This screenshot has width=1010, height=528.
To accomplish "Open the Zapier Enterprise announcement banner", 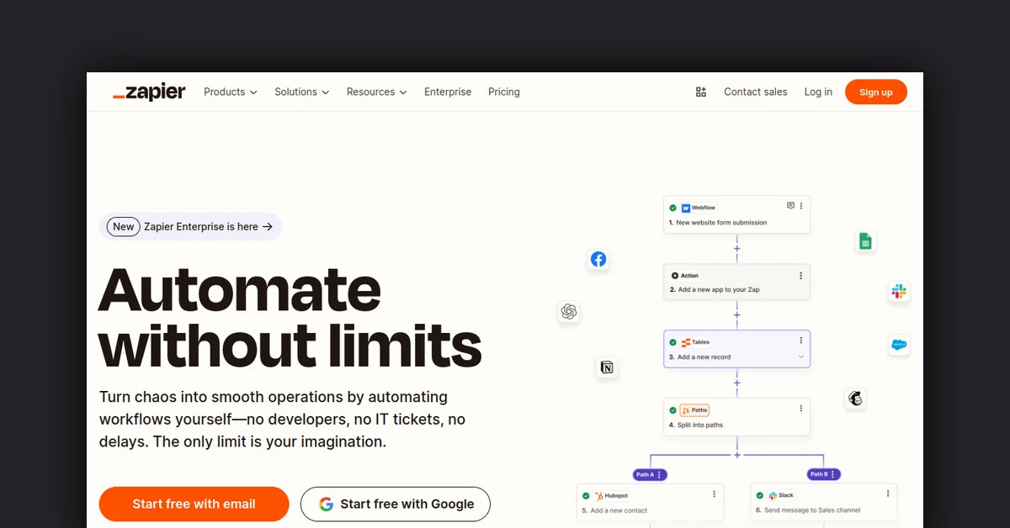I will [190, 226].
